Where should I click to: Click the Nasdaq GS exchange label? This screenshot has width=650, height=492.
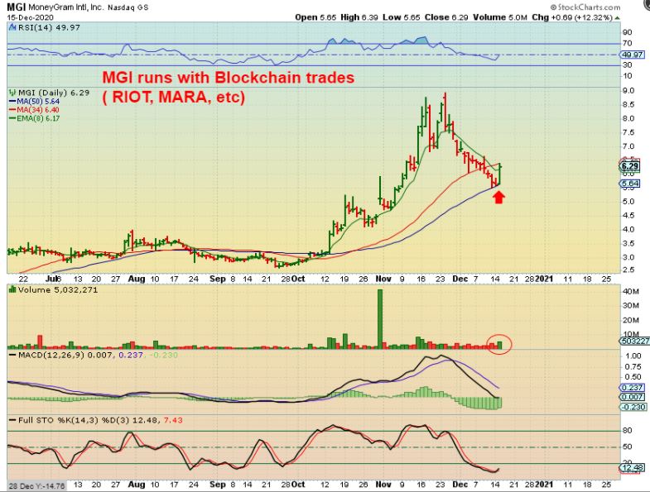pos(128,7)
